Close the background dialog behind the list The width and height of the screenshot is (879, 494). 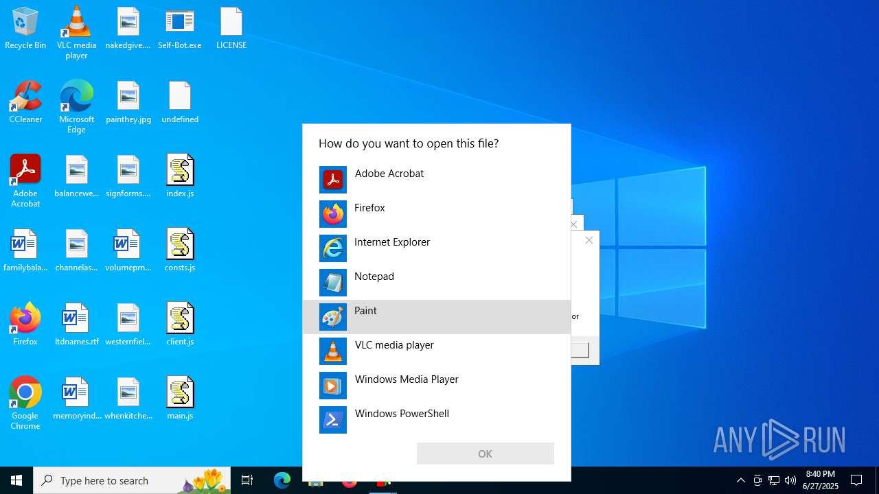589,240
